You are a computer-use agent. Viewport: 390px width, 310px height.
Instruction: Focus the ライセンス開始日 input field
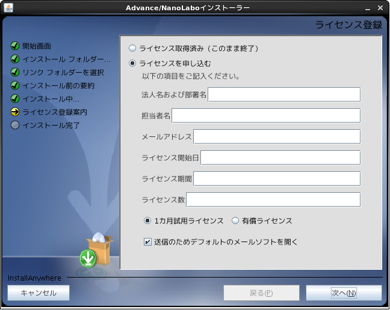280,157
